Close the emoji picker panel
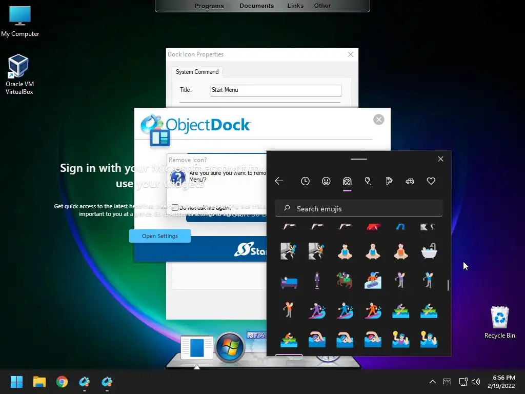 440,159
